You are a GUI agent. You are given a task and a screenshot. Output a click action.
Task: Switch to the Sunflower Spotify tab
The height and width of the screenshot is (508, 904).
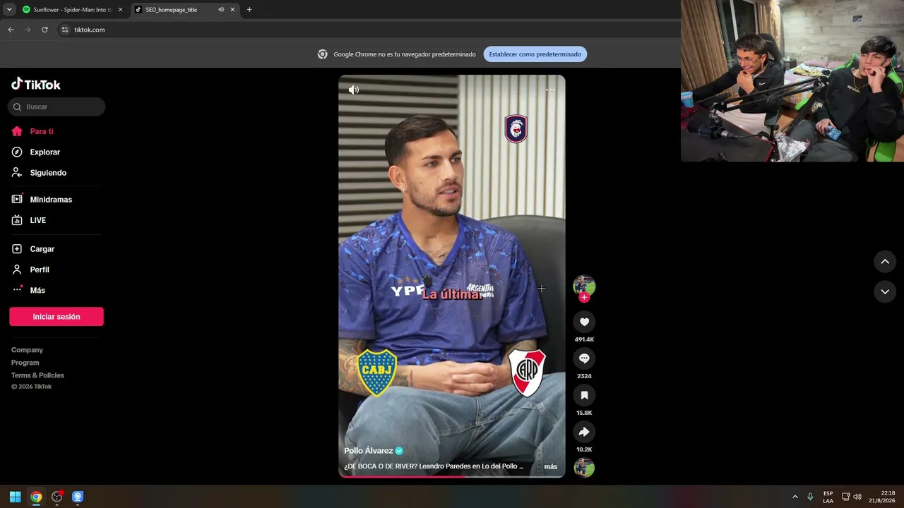72,10
